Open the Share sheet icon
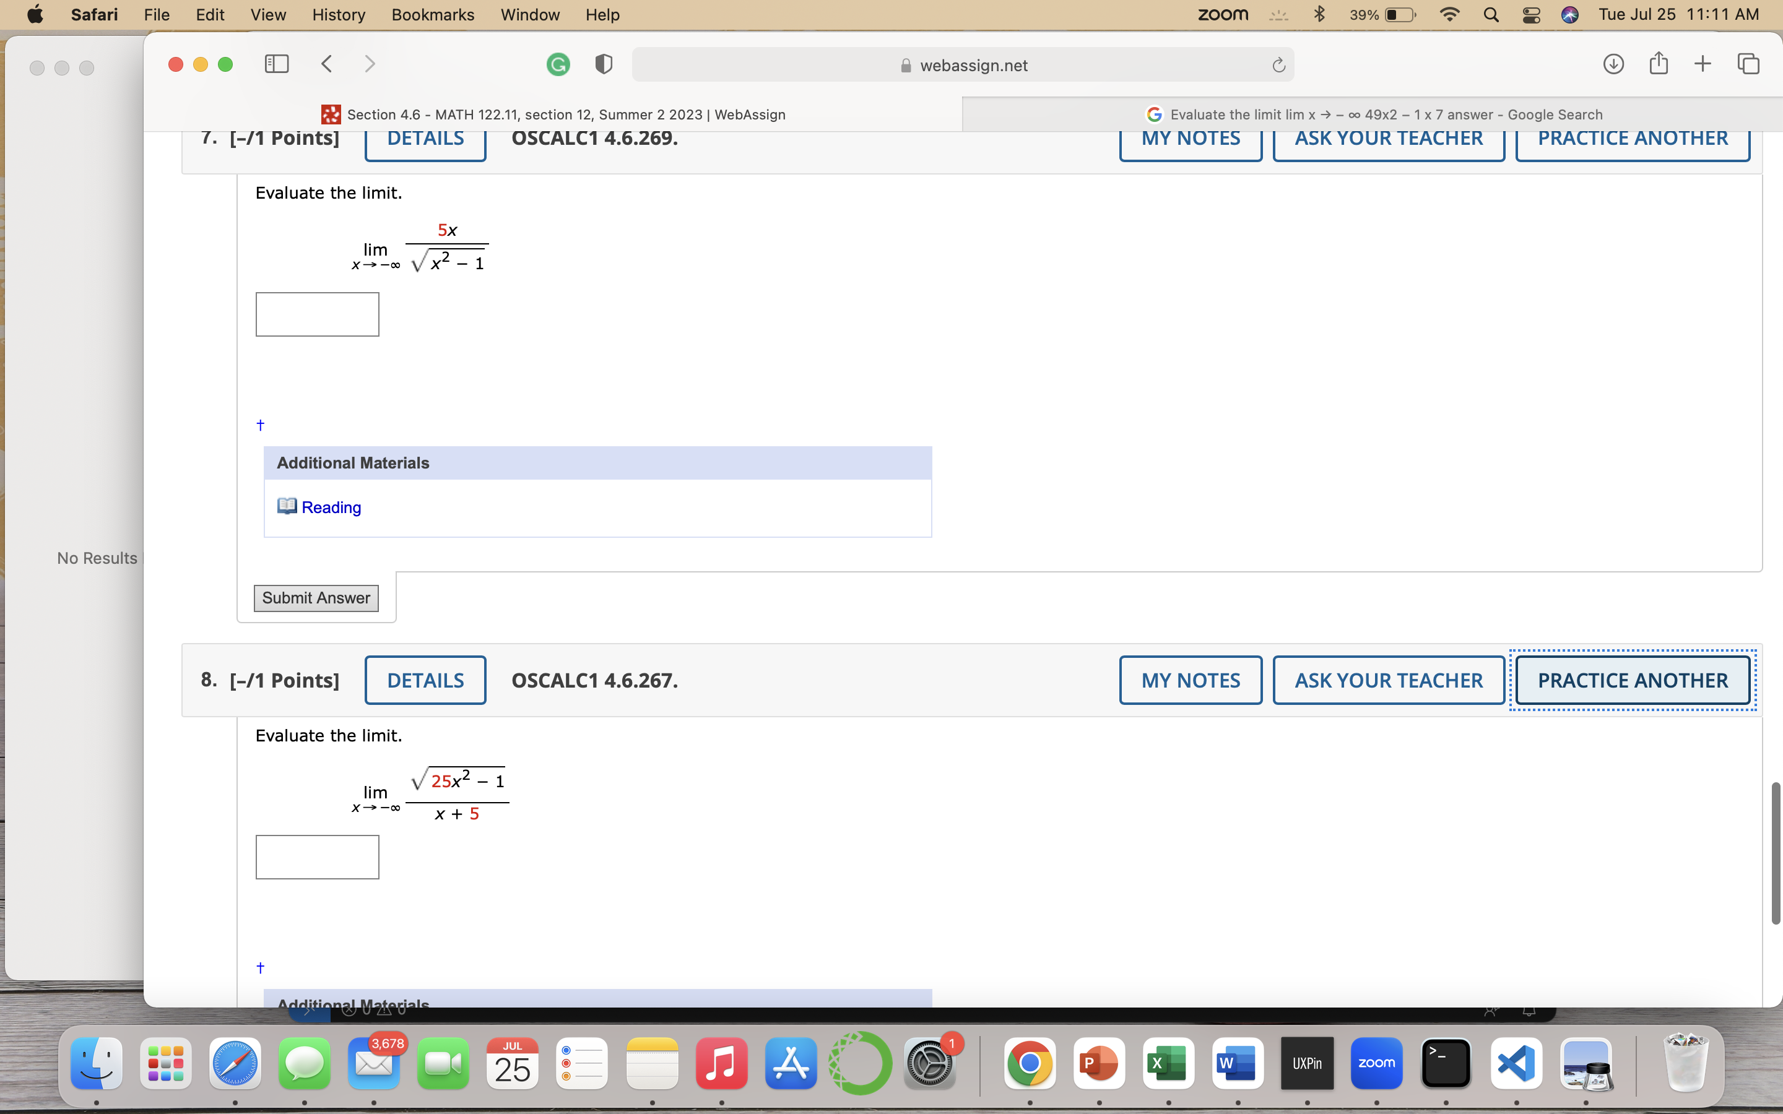Screen dimensions: 1783x1114 tap(1659, 63)
